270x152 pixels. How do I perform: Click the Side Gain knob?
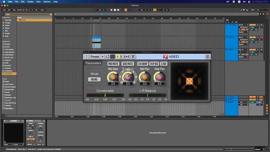click(128, 77)
